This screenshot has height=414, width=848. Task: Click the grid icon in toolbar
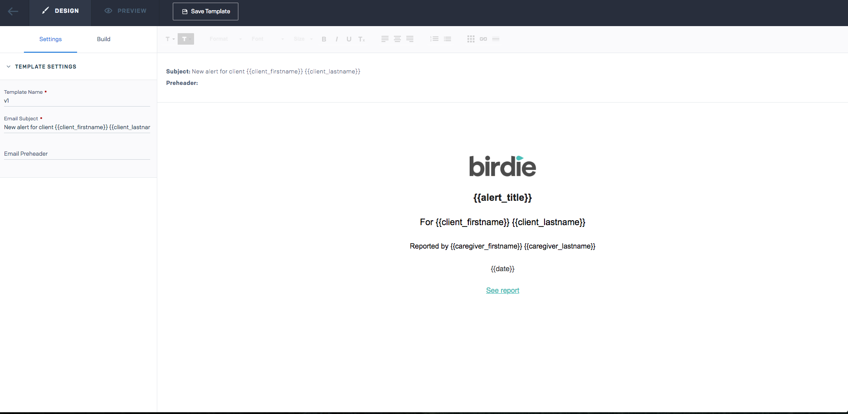(x=471, y=39)
